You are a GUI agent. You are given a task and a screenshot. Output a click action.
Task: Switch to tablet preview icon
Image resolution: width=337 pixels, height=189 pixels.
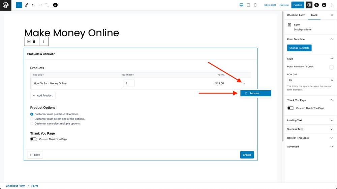pos(248,5)
